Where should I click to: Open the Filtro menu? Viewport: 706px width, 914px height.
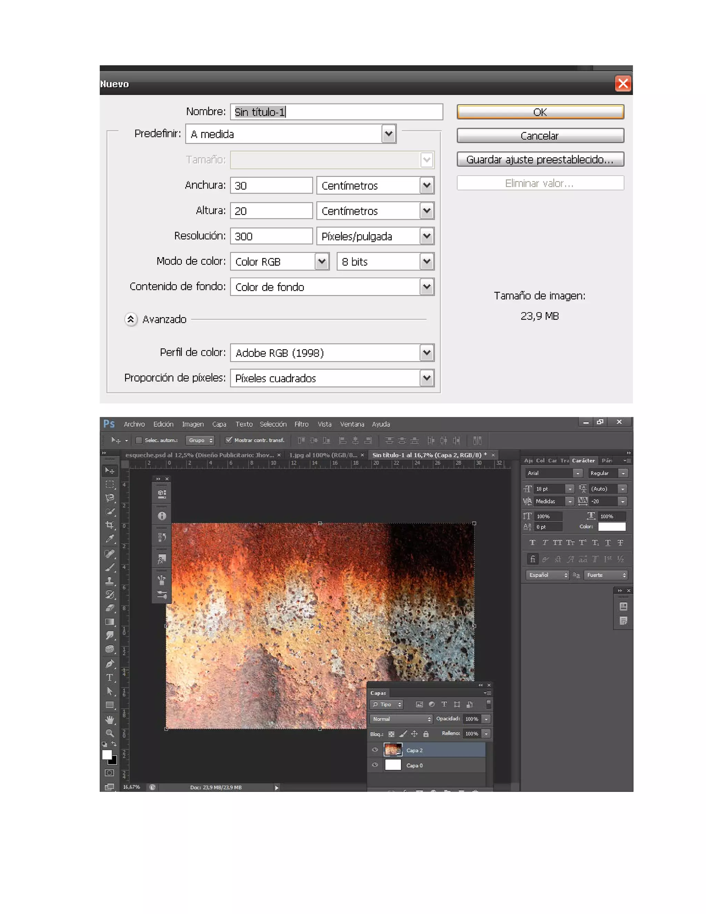click(301, 424)
